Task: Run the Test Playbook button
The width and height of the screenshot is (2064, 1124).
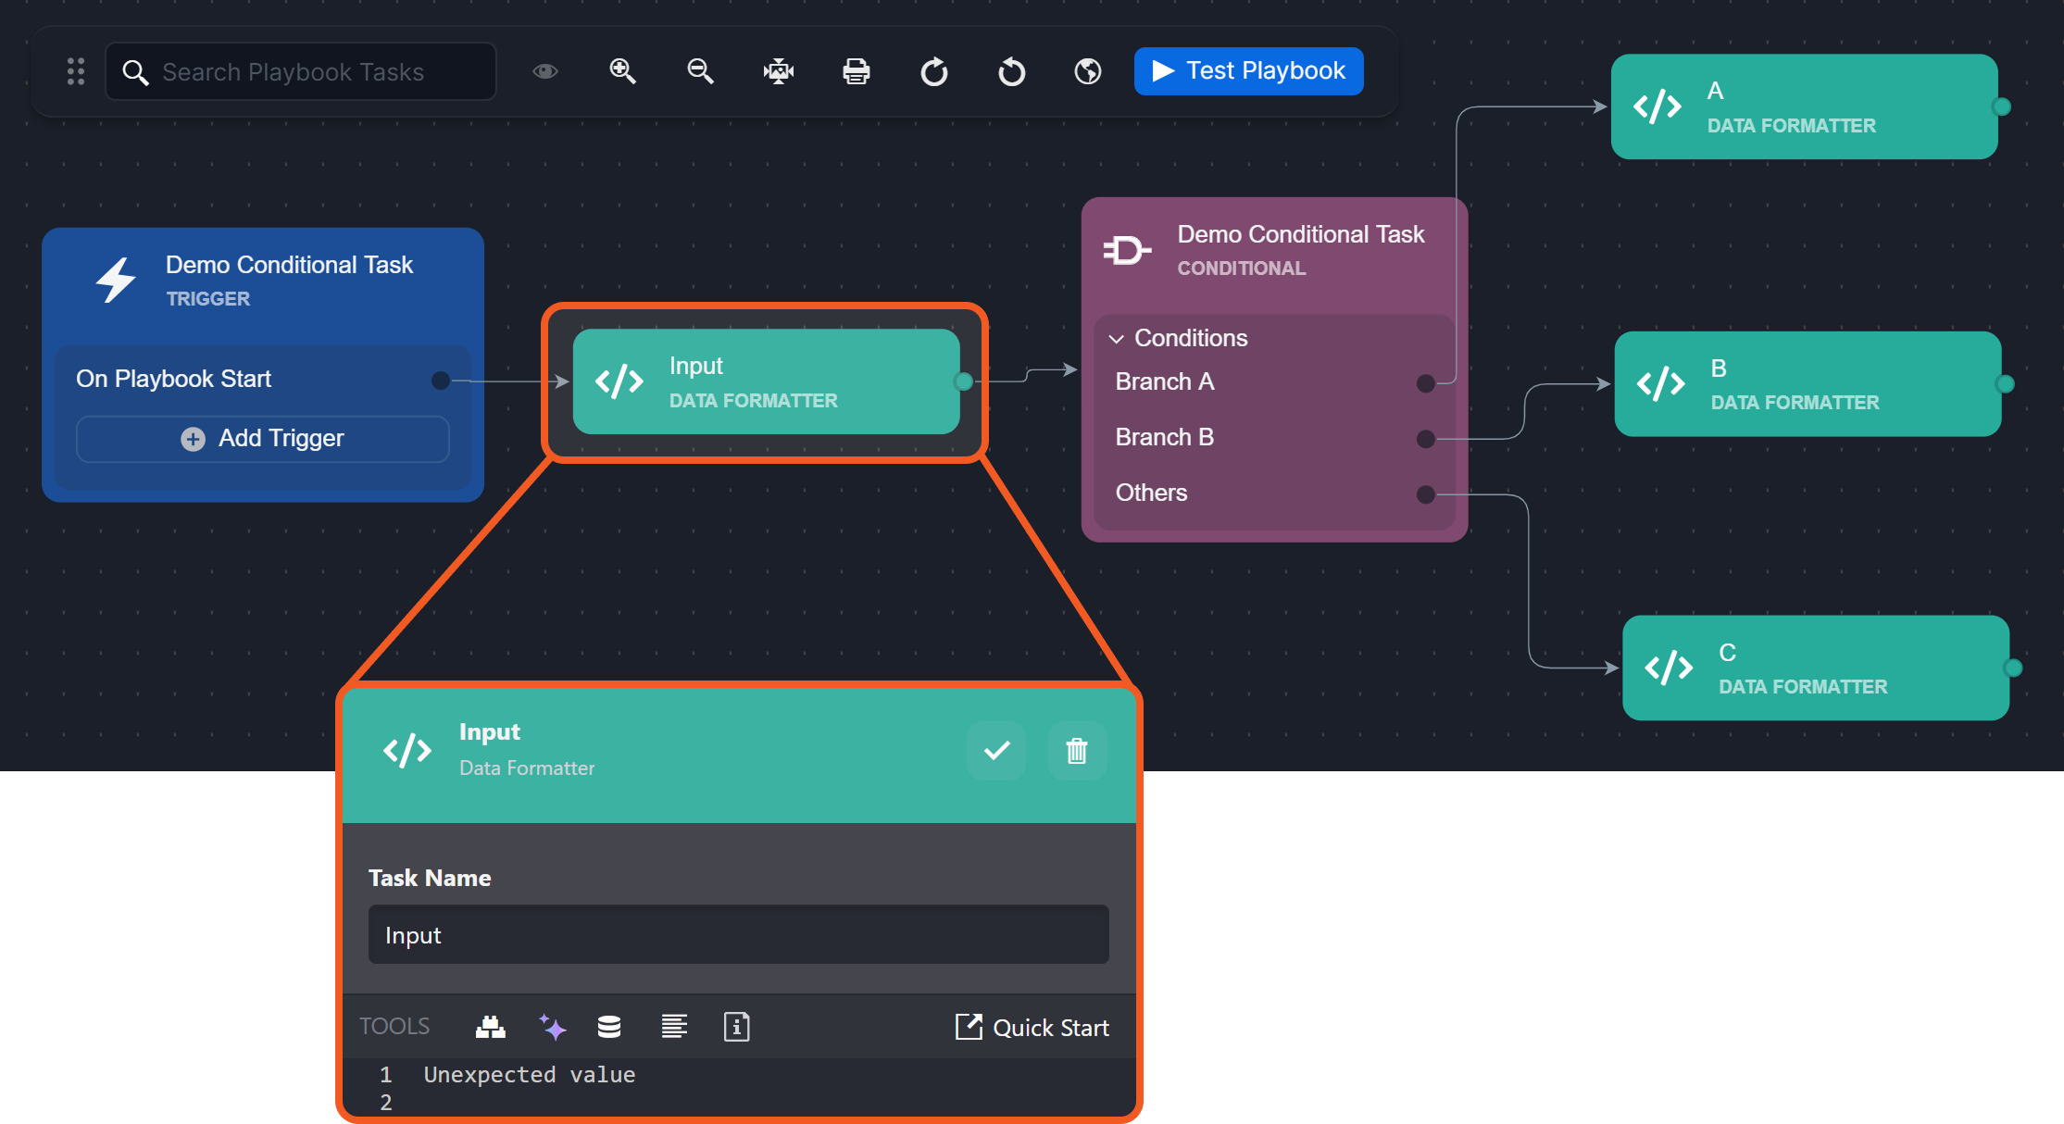Action: pyautogui.click(x=1248, y=71)
